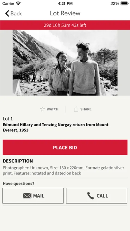Click the Have questions? label
Image resolution: width=130 pixels, height=231 pixels.
[18, 184]
